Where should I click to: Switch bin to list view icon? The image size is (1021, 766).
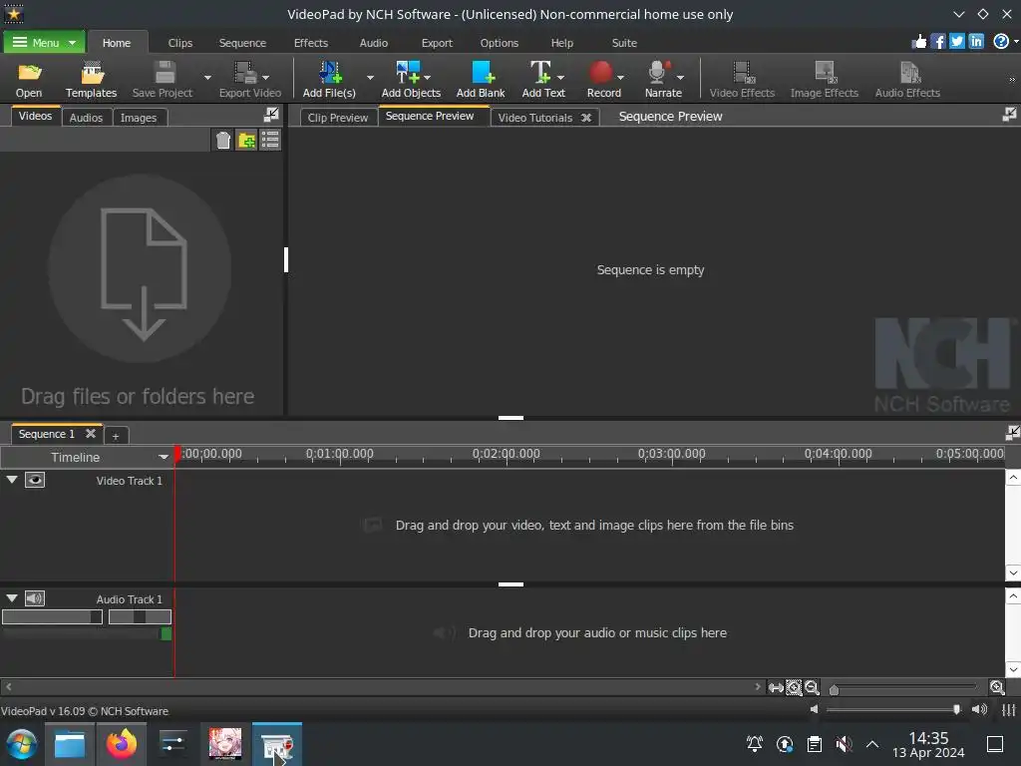point(269,140)
